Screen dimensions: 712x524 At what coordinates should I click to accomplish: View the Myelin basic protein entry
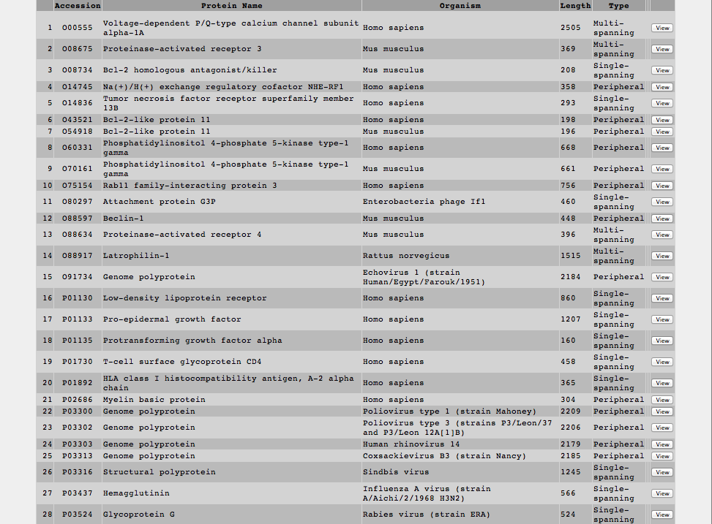662,400
